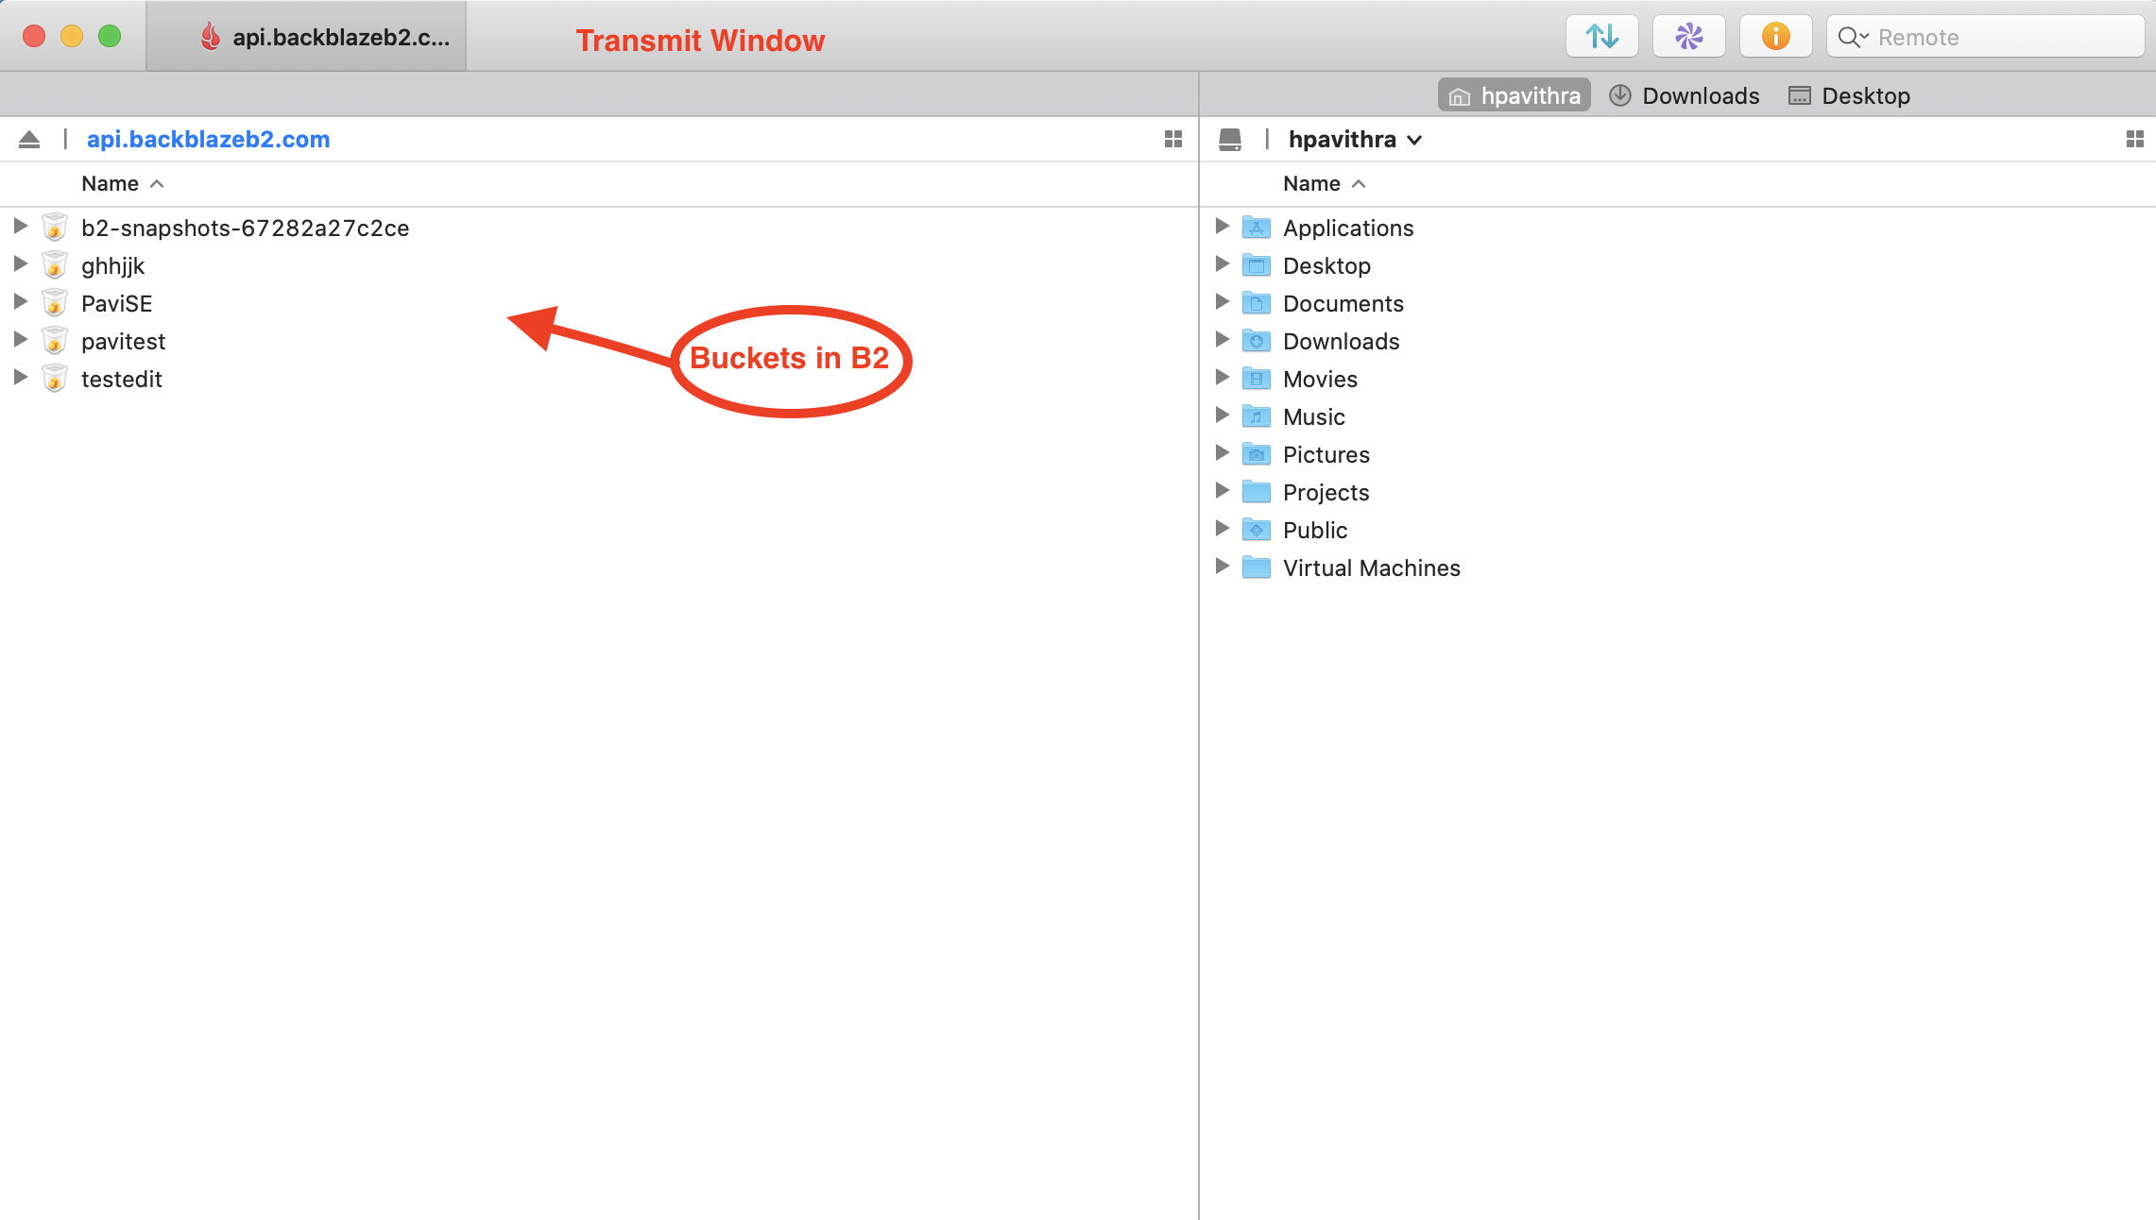Click the testedit bucket icon
The height and width of the screenshot is (1220, 2156).
pos(55,378)
